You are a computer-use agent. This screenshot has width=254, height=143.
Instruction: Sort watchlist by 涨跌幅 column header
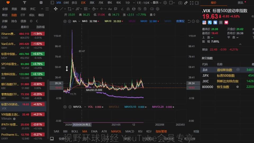tap(40, 27)
